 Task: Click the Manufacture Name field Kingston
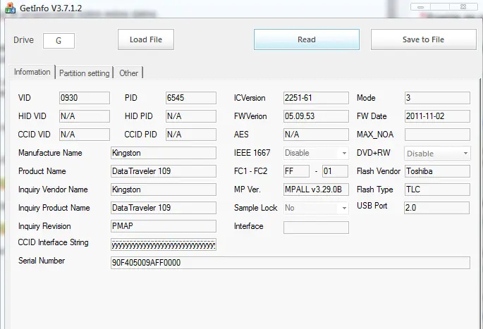pyautogui.click(x=164, y=153)
